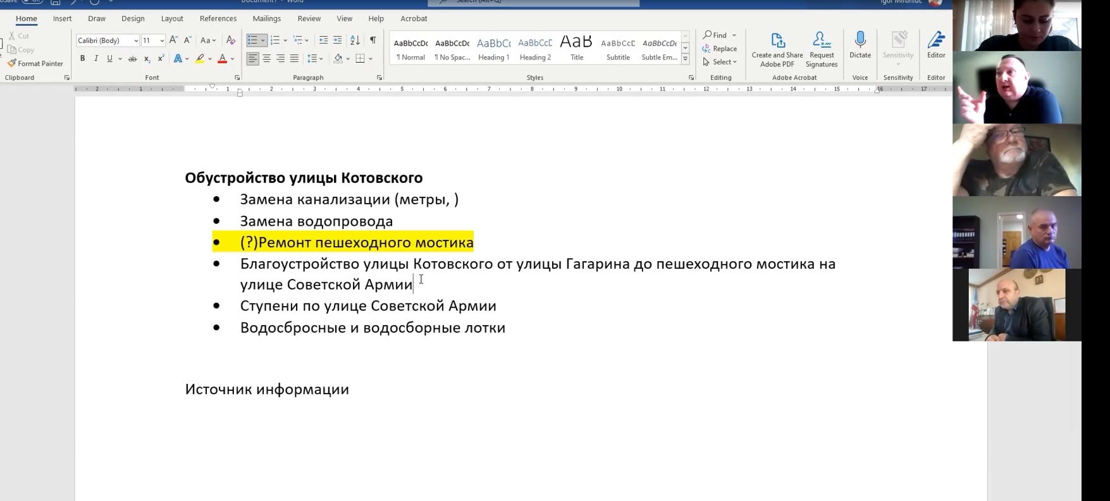1110x501 pixels.
Task: Toggle Bold formatting
Action: click(x=82, y=59)
